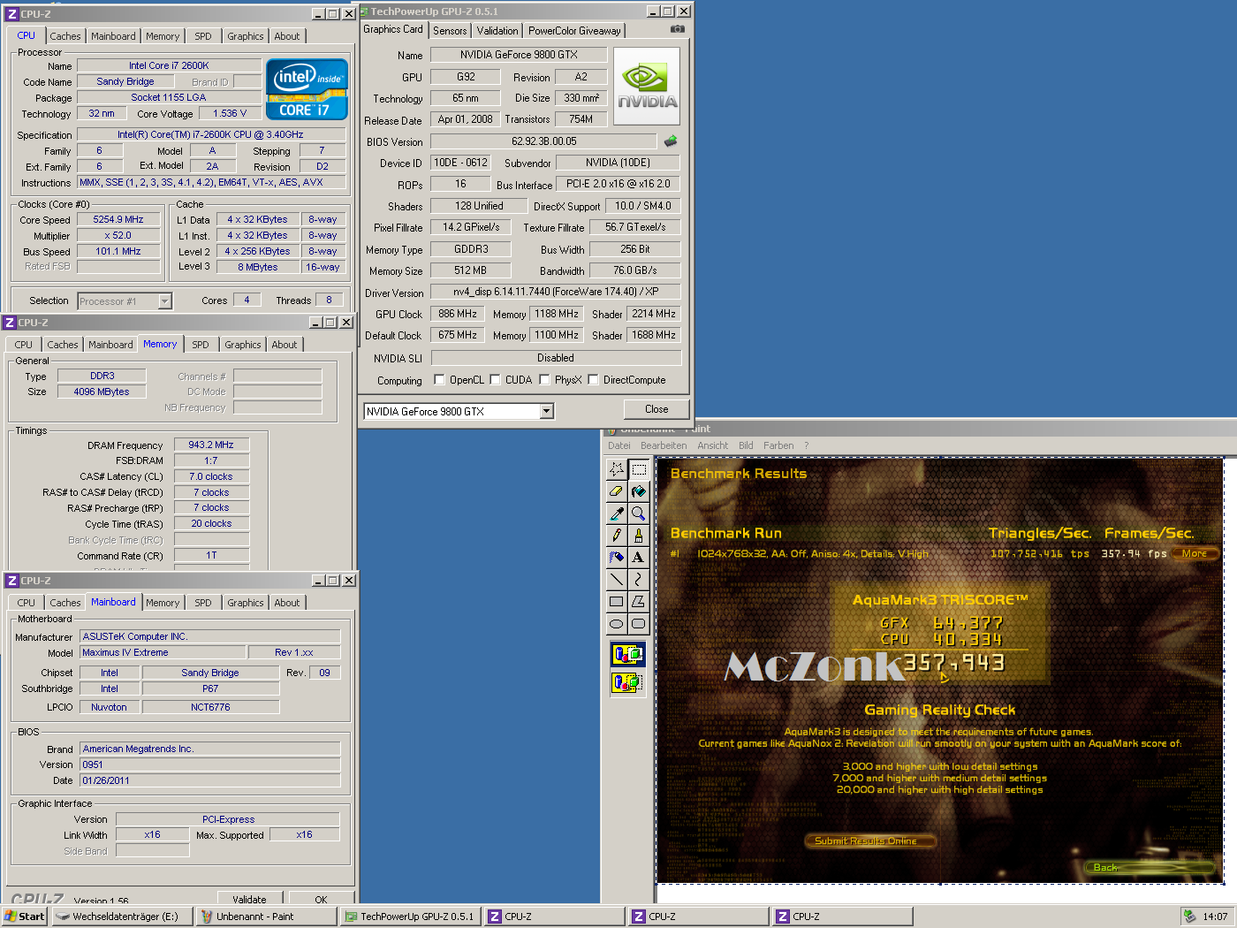Click the Intel Core i7 logo badge
This screenshot has width=1237, height=928.
click(307, 88)
